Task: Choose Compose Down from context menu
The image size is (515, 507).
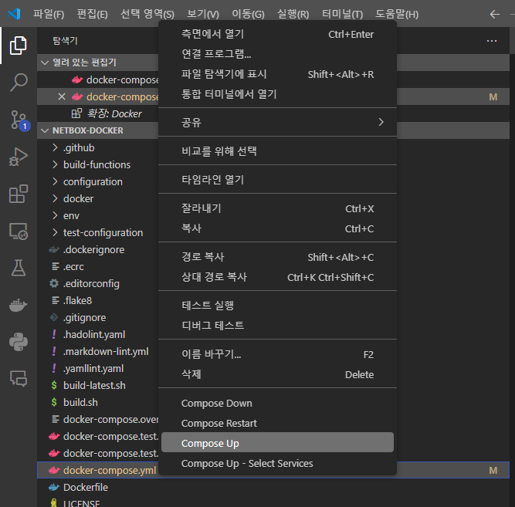Action: (x=277, y=404)
